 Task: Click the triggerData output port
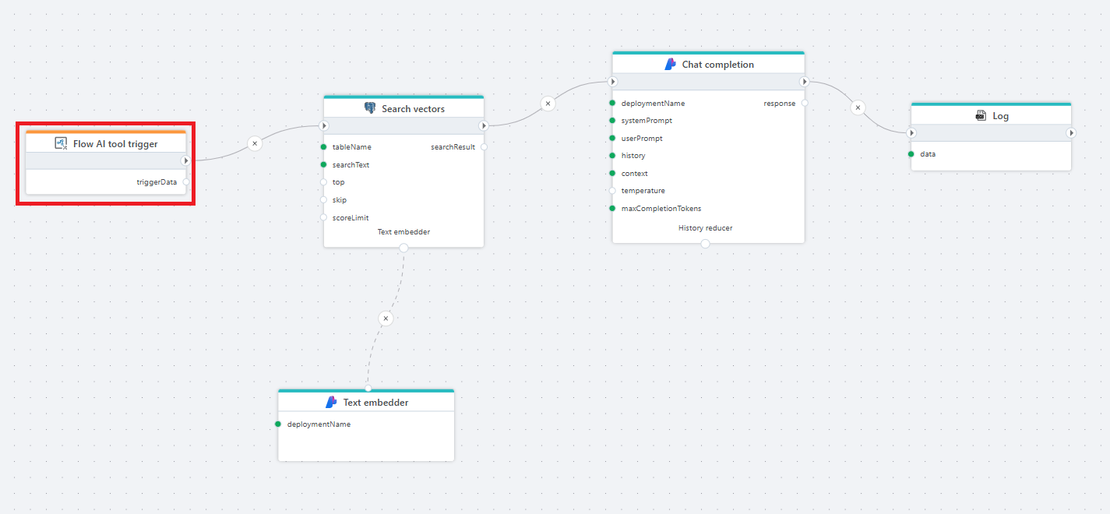click(186, 182)
